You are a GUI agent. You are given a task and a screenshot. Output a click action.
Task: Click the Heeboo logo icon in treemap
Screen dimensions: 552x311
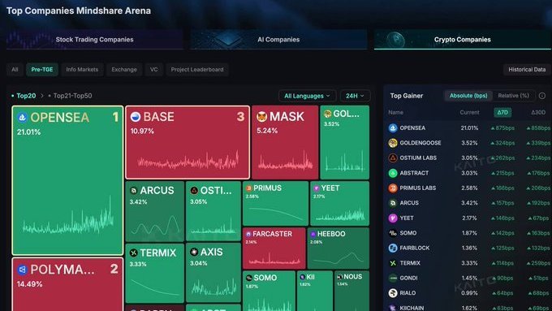(x=313, y=234)
